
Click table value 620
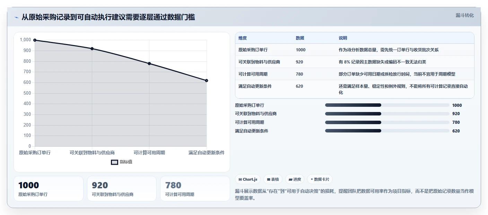[299, 86]
